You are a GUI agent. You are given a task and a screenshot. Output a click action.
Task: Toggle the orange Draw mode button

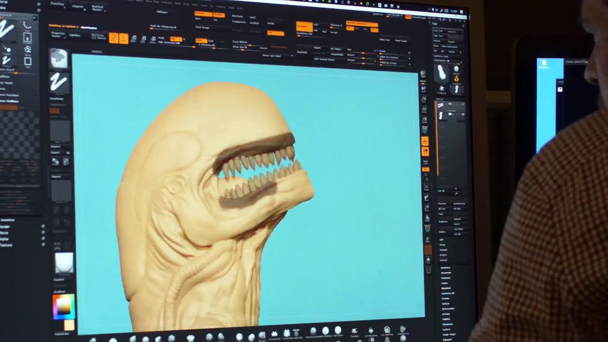123,38
